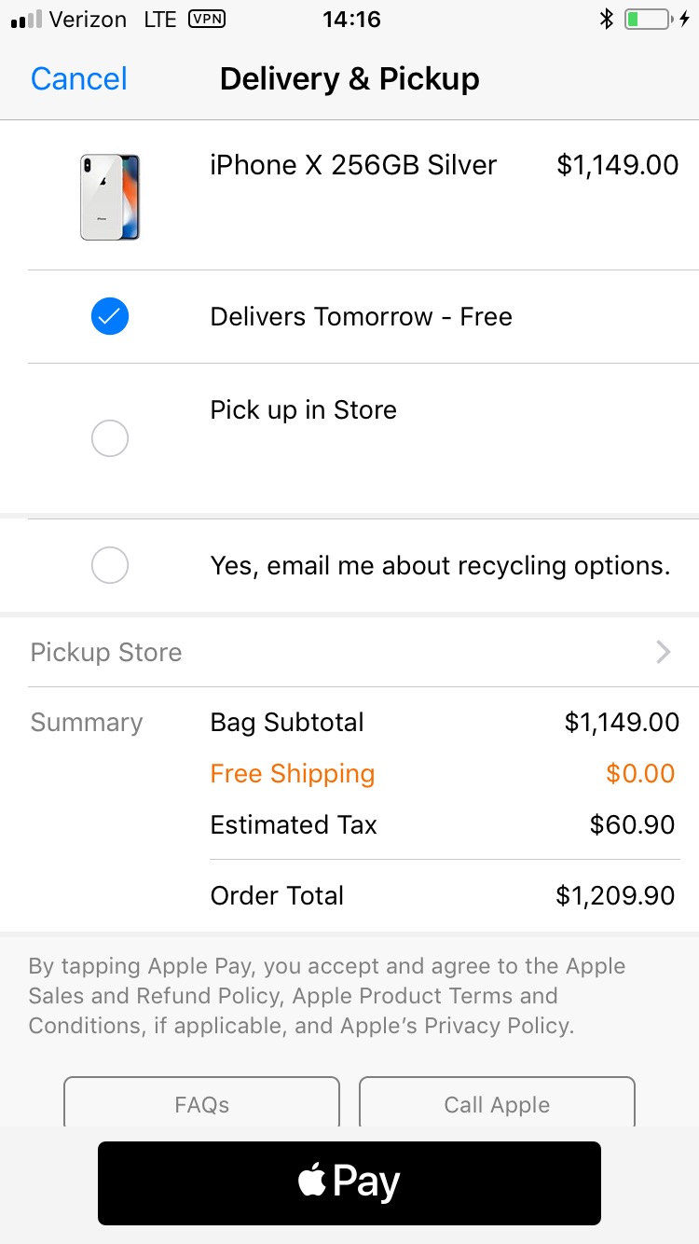Tap the Free Shipping summary line

[x=293, y=773]
